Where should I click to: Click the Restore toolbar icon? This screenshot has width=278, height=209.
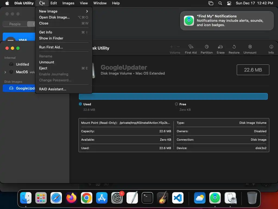[x=234, y=47]
